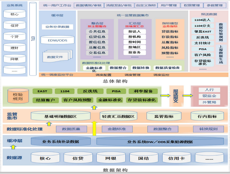Screen dimensions: 230x174
Task: Click the 信用卡 data source cylinder
Action: tap(176, 158)
